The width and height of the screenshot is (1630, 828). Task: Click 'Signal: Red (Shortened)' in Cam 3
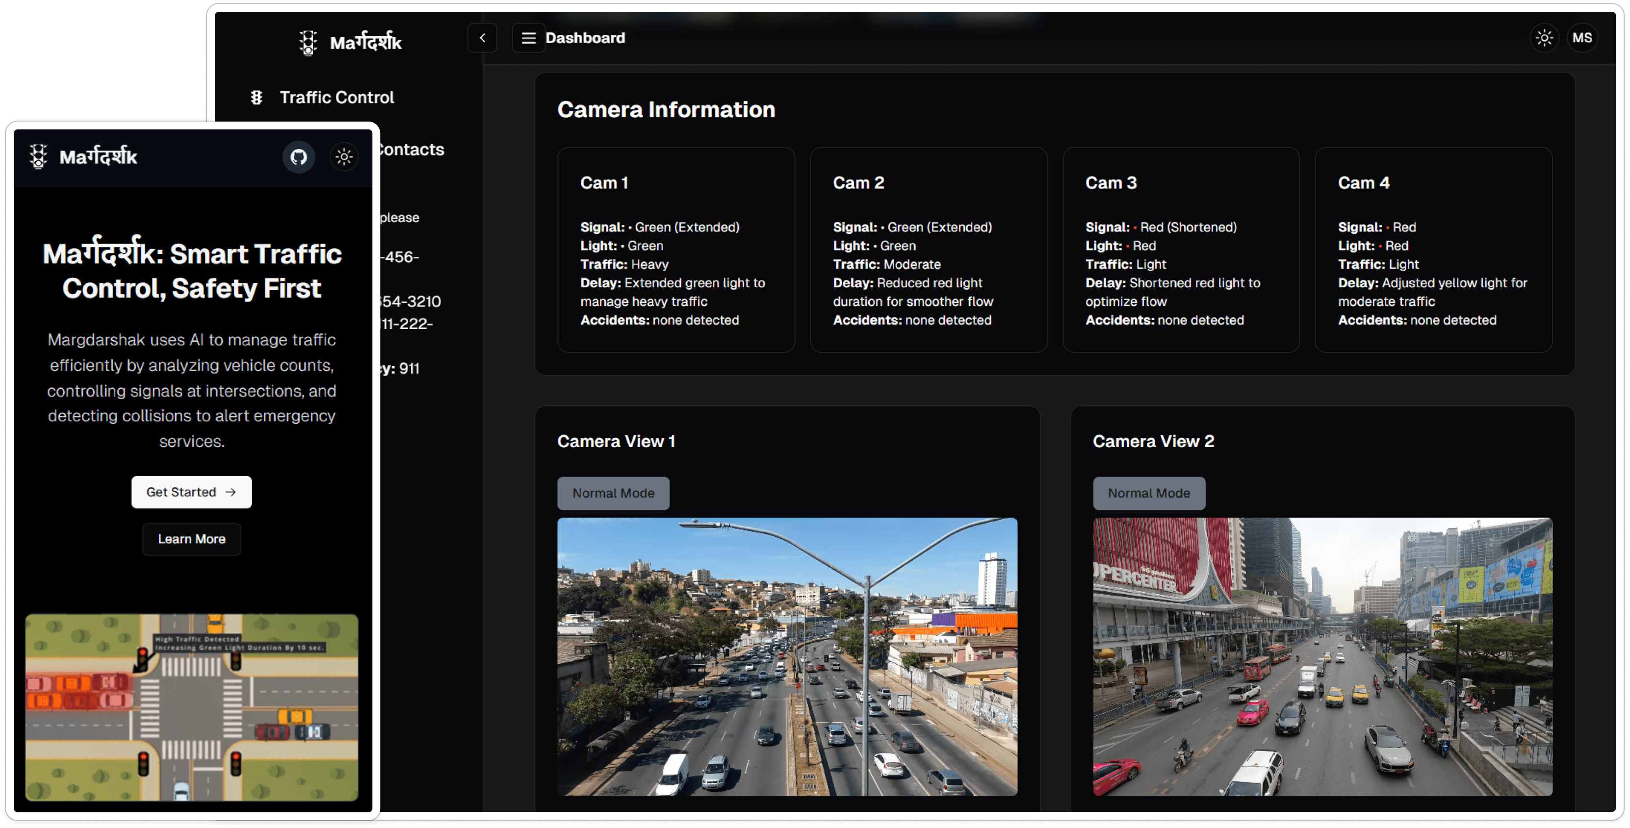coord(1161,227)
